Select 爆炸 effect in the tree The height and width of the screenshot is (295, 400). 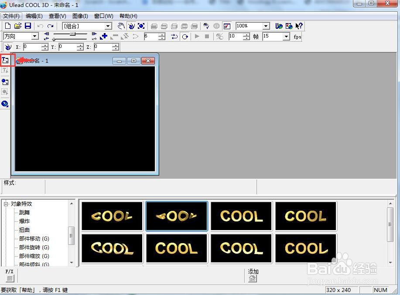[x=24, y=221]
